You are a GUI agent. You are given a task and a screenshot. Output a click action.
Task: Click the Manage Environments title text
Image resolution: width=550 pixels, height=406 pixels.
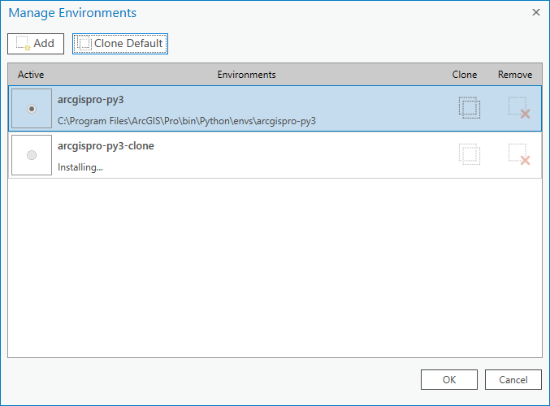tap(72, 13)
